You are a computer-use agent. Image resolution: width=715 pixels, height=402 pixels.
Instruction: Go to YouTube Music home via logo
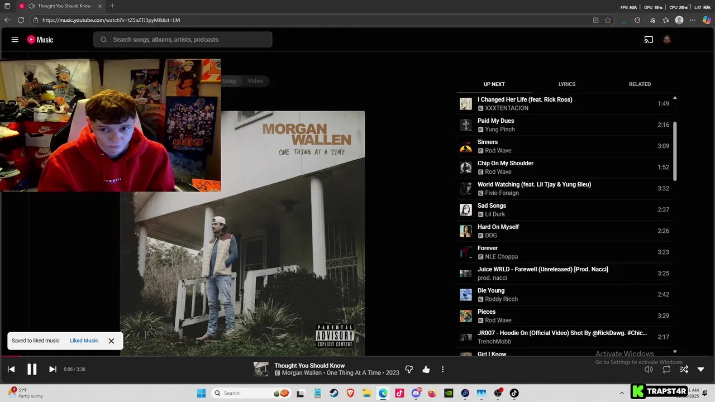point(40,40)
